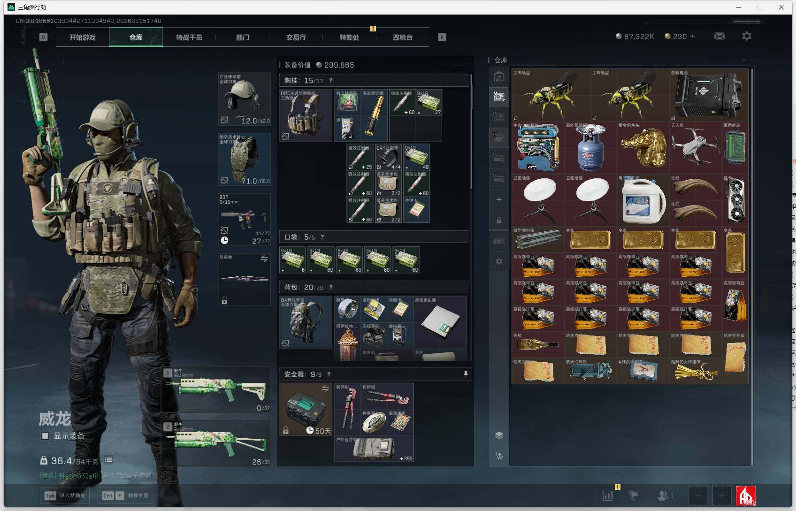This screenshot has width=796, height=511.
Task: Select the 高能瓦斯罐 gas canister
Action: coord(590,148)
